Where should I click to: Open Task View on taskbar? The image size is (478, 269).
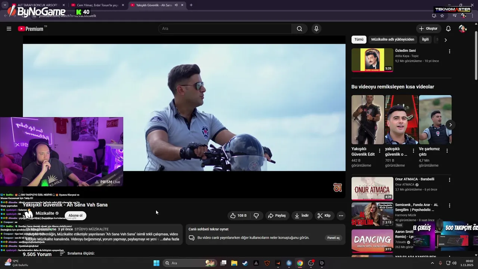pos(223,263)
